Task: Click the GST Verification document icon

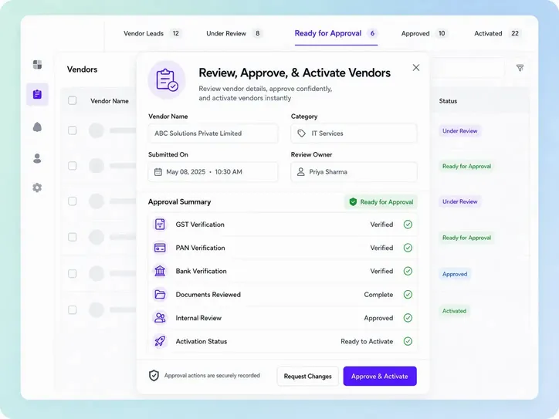Action: 160,225
